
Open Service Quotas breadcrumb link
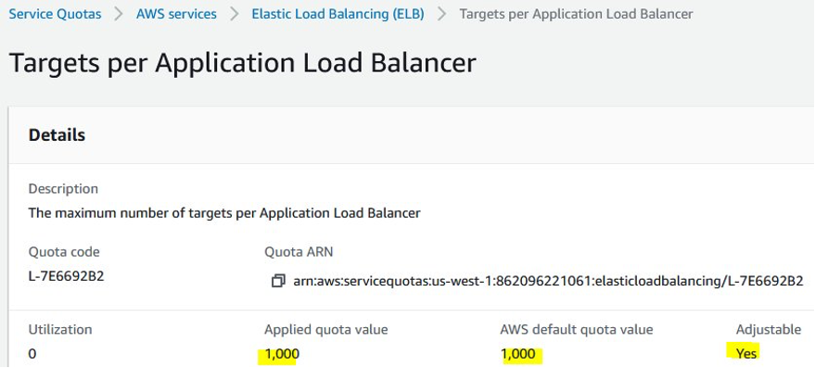(55, 14)
